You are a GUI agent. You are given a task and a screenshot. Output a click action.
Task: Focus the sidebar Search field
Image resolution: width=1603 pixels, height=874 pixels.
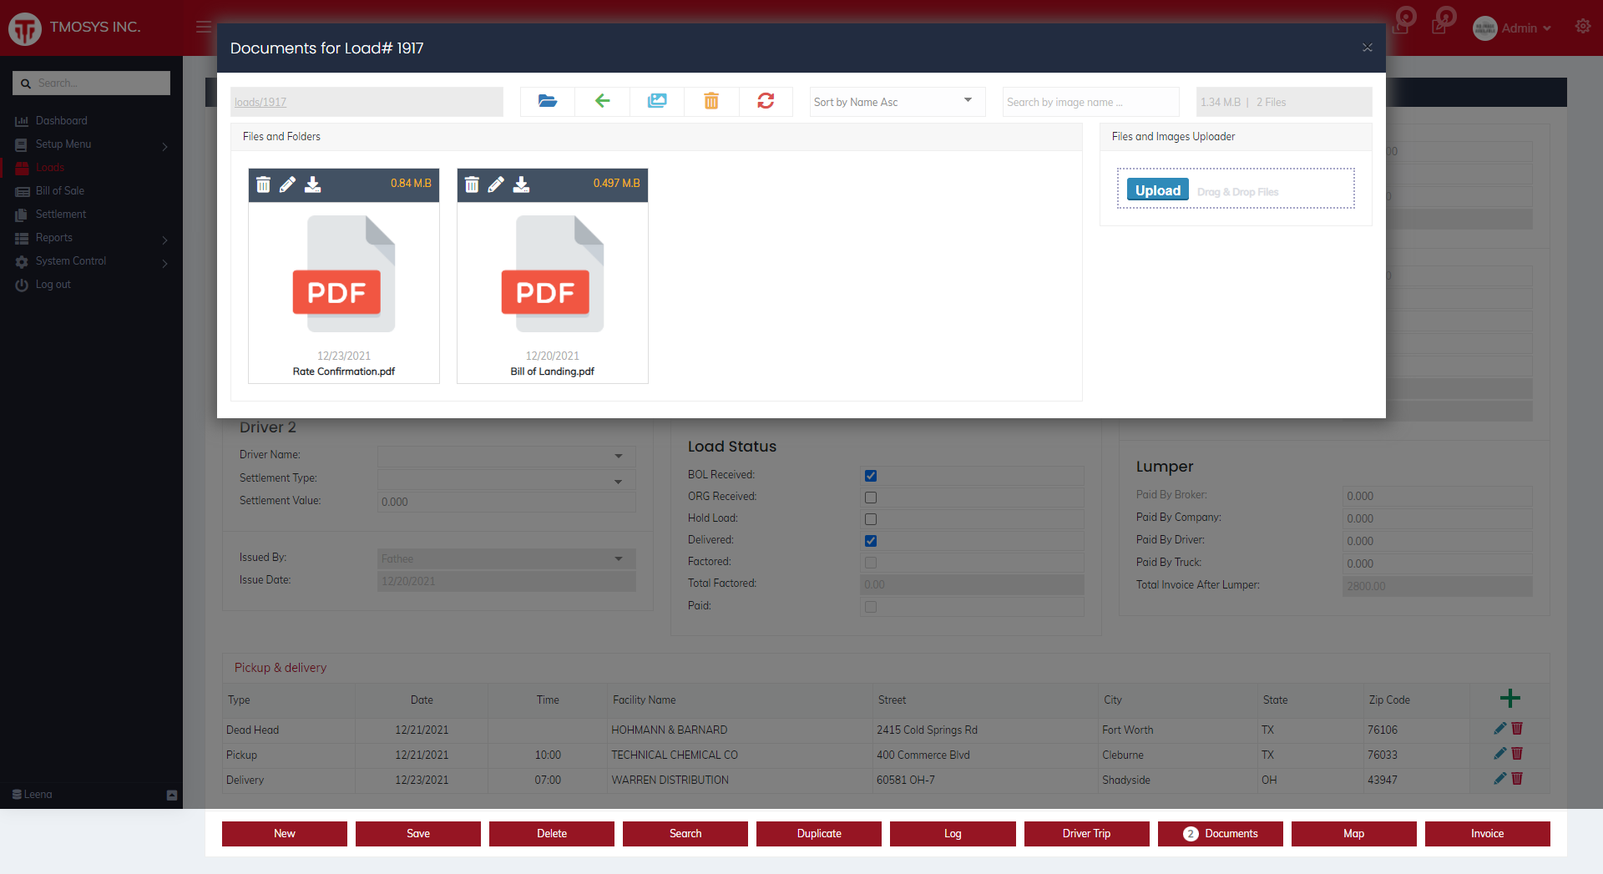pos(92,83)
